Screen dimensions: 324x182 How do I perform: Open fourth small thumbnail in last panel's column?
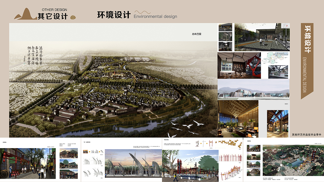[254, 172]
